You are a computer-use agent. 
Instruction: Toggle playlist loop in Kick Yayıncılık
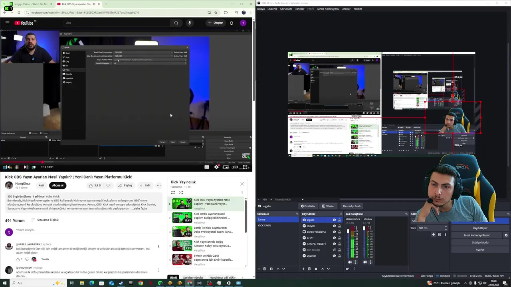(x=173, y=193)
